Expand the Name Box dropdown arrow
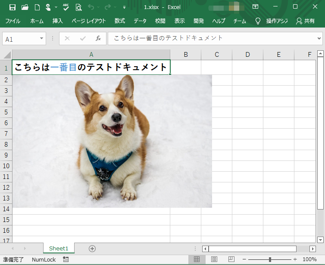The height and width of the screenshot is (265, 325). 42,38
